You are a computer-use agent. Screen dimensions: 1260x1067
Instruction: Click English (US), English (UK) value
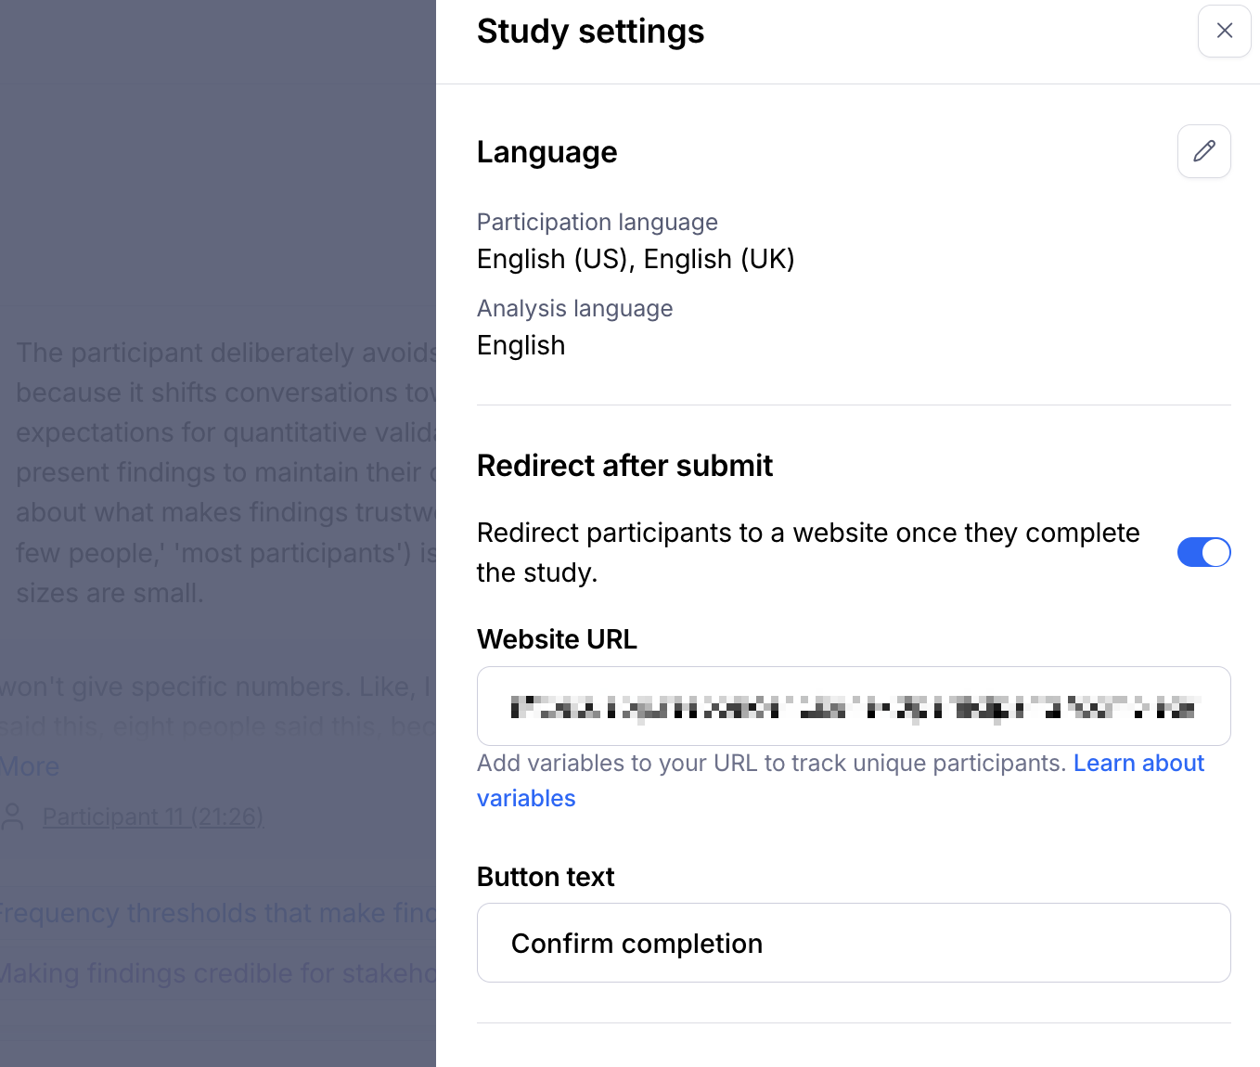point(636,259)
